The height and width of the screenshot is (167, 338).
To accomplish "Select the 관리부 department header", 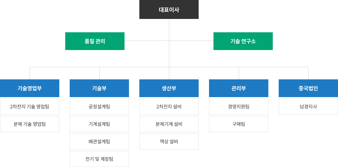I will (239, 88).
